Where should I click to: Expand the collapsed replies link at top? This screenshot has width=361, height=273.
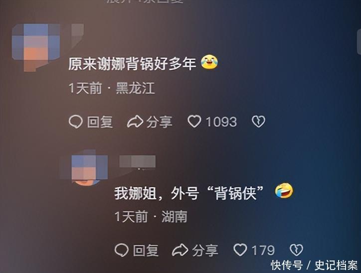tap(145, 1)
